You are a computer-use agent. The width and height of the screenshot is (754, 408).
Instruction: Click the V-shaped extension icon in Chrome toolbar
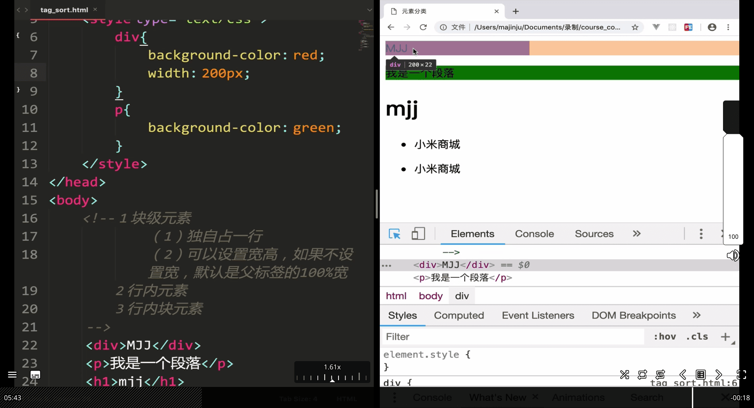656,27
